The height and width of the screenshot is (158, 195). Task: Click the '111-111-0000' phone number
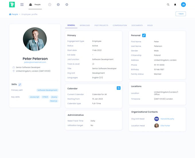pos(159,65)
